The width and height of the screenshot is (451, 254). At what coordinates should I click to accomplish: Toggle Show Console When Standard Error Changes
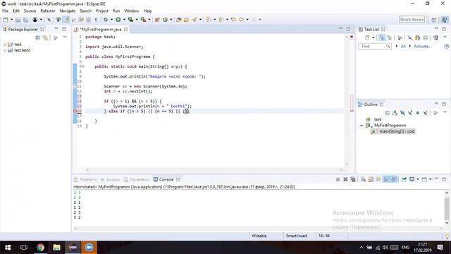click(394, 179)
